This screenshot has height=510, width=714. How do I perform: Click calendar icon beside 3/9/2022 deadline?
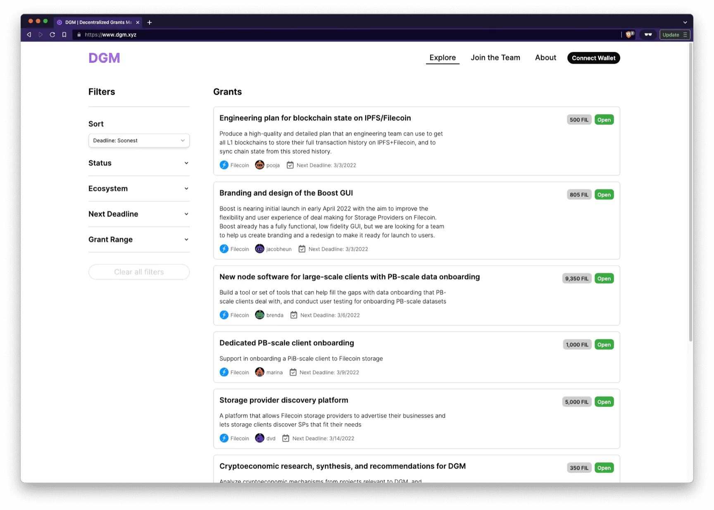point(293,372)
